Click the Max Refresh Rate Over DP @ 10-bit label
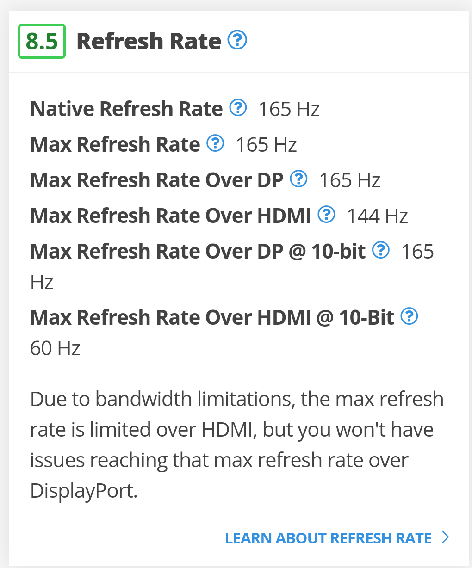 coord(198,251)
